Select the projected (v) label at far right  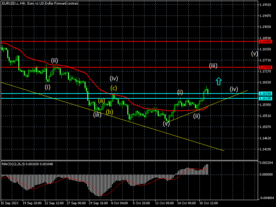tap(254, 53)
